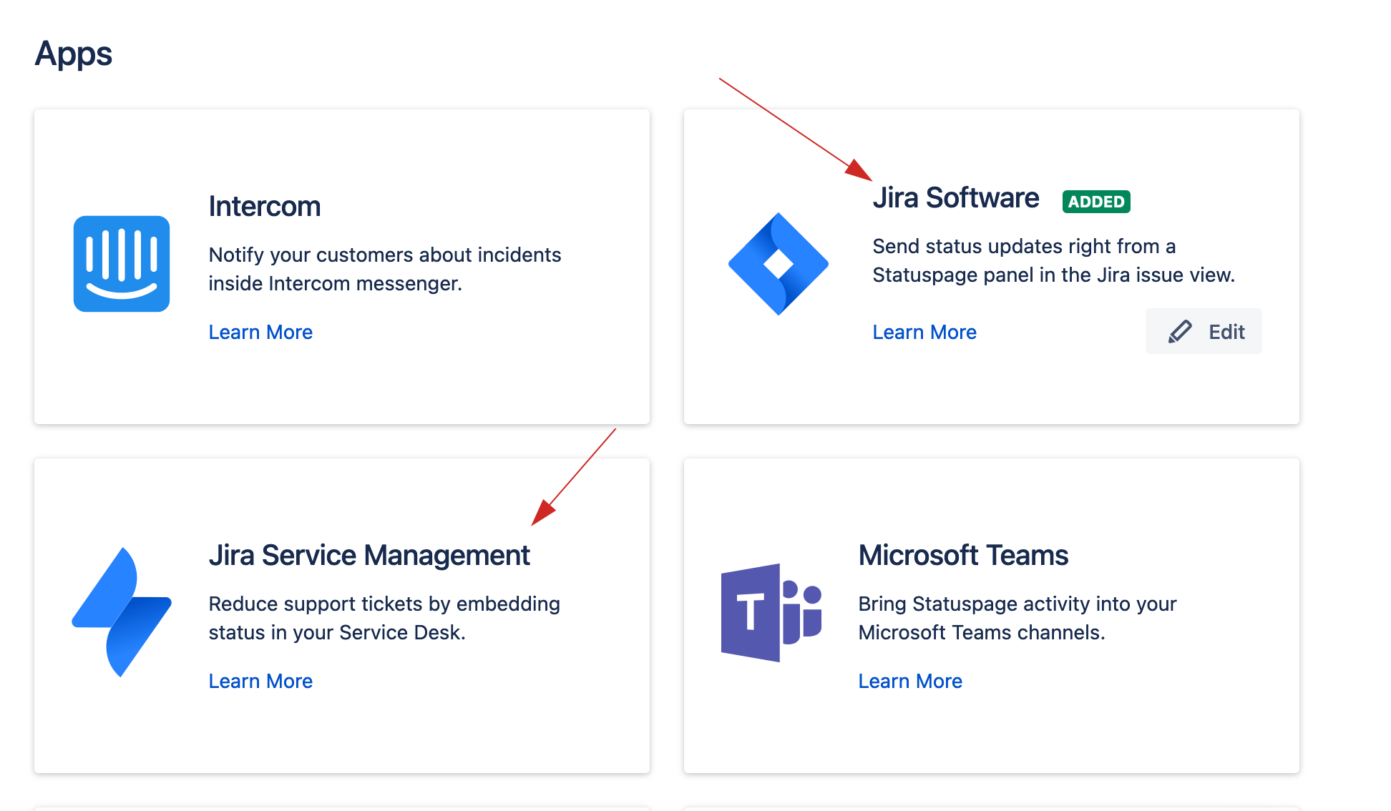Screen dimensions: 1391x811
Task: Select the Intercom heading title
Action: [265, 207]
